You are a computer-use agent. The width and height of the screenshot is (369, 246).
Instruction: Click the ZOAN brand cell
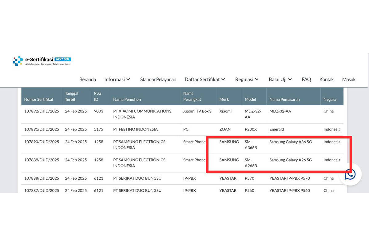(x=225, y=129)
